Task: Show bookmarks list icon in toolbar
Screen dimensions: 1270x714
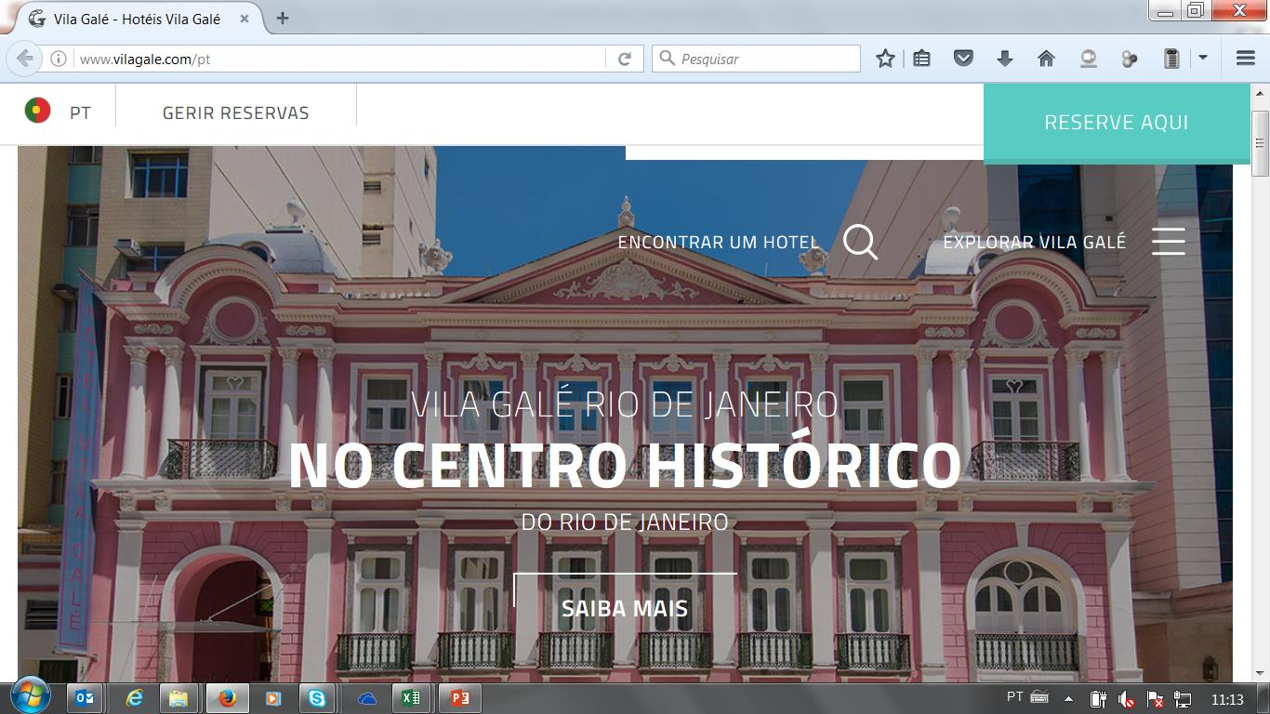Action: 921,59
